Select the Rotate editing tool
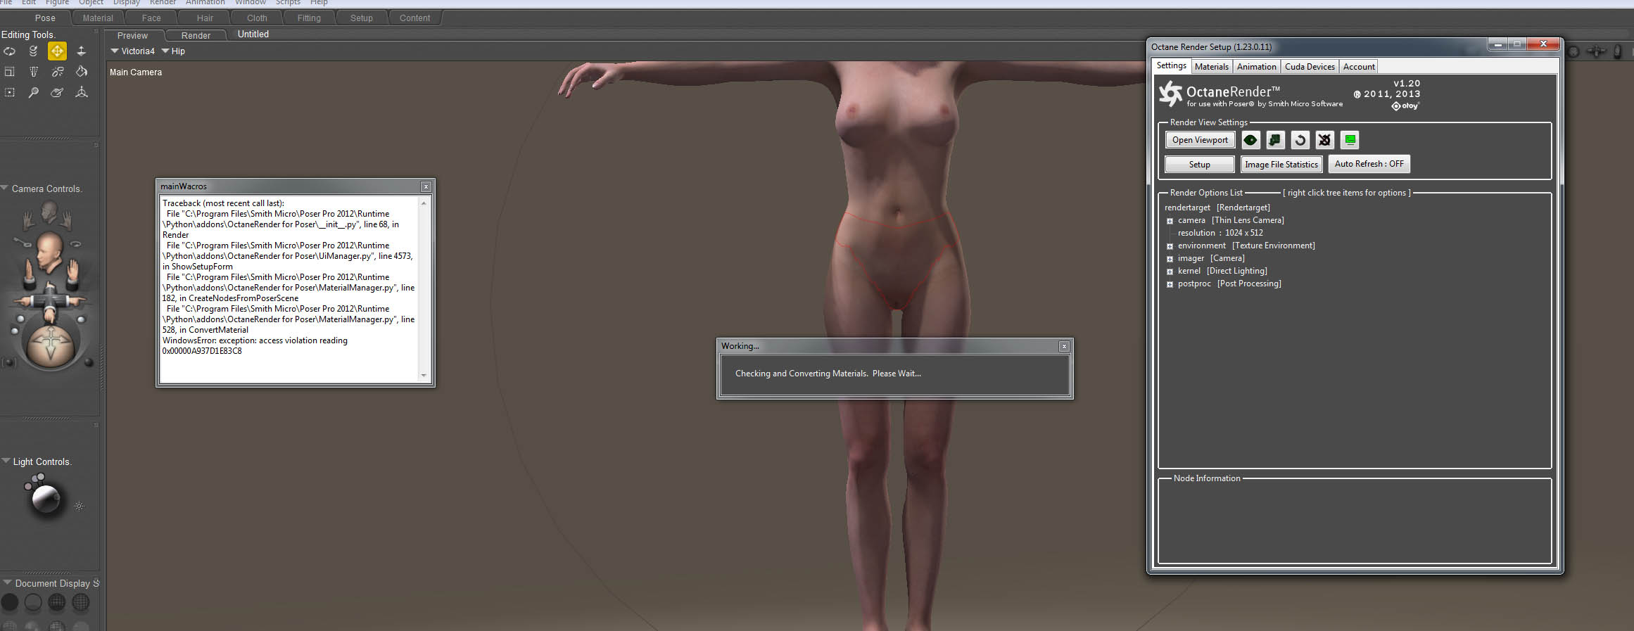This screenshot has width=1634, height=631. pos(10,51)
